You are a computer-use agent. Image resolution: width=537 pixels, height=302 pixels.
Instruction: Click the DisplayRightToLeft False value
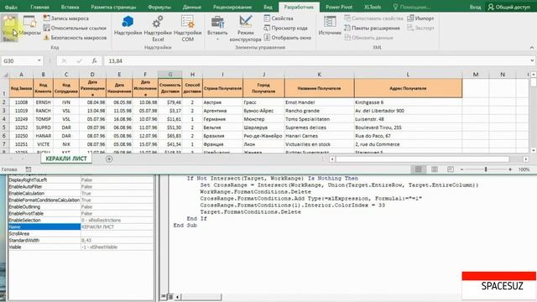117,180
